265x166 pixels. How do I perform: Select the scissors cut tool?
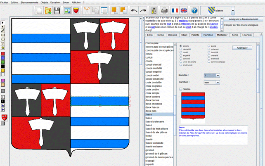click(x=86, y=10)
